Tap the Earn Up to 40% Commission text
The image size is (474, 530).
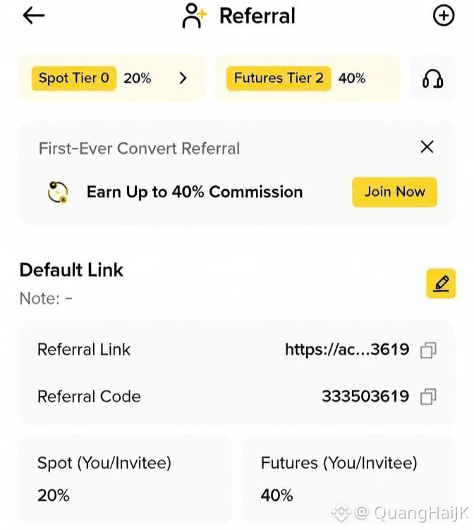click(x=195, y=192)
